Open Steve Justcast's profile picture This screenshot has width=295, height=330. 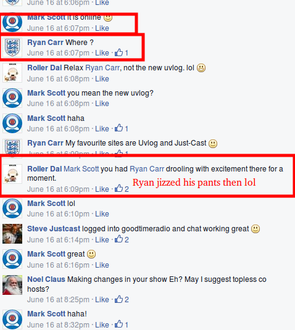click(12, 234)
